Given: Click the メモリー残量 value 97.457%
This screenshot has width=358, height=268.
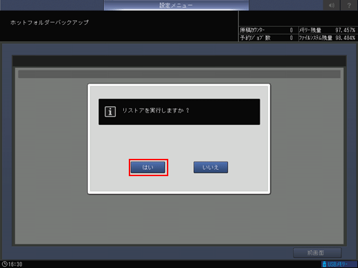Looking at the screenshot, I should (x=345, y=30).
